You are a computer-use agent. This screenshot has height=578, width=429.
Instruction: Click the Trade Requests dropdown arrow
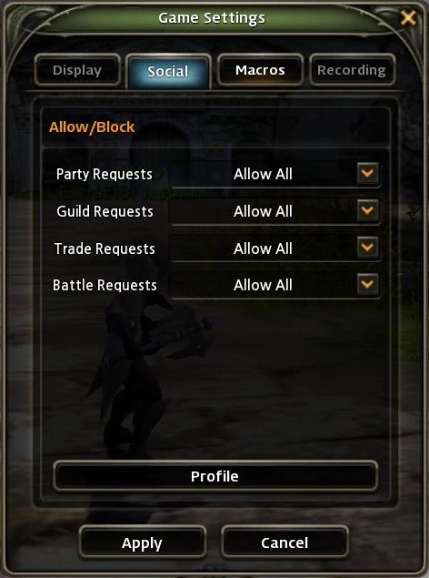367,248
